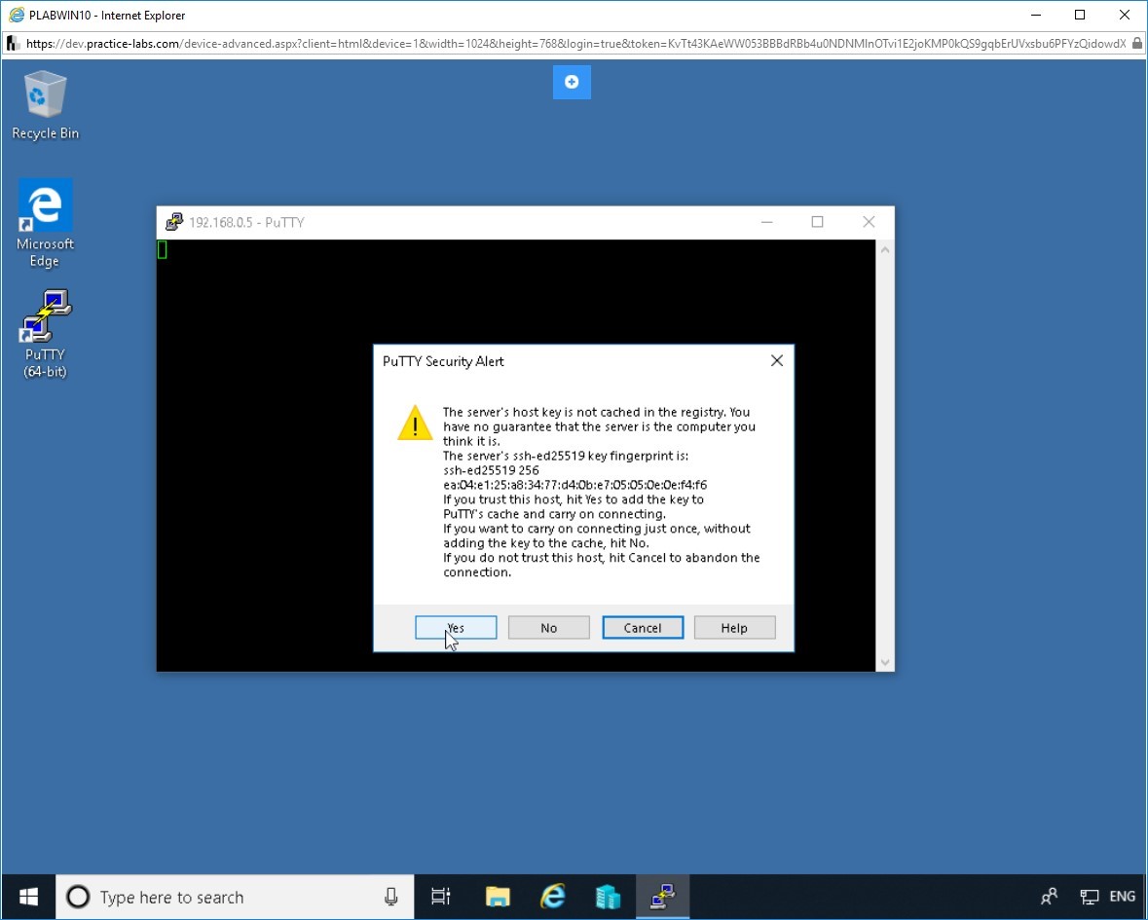Screen dimensions: 1148x920
Task: Activate the microphone voice search icon
Action: (391, 897)
